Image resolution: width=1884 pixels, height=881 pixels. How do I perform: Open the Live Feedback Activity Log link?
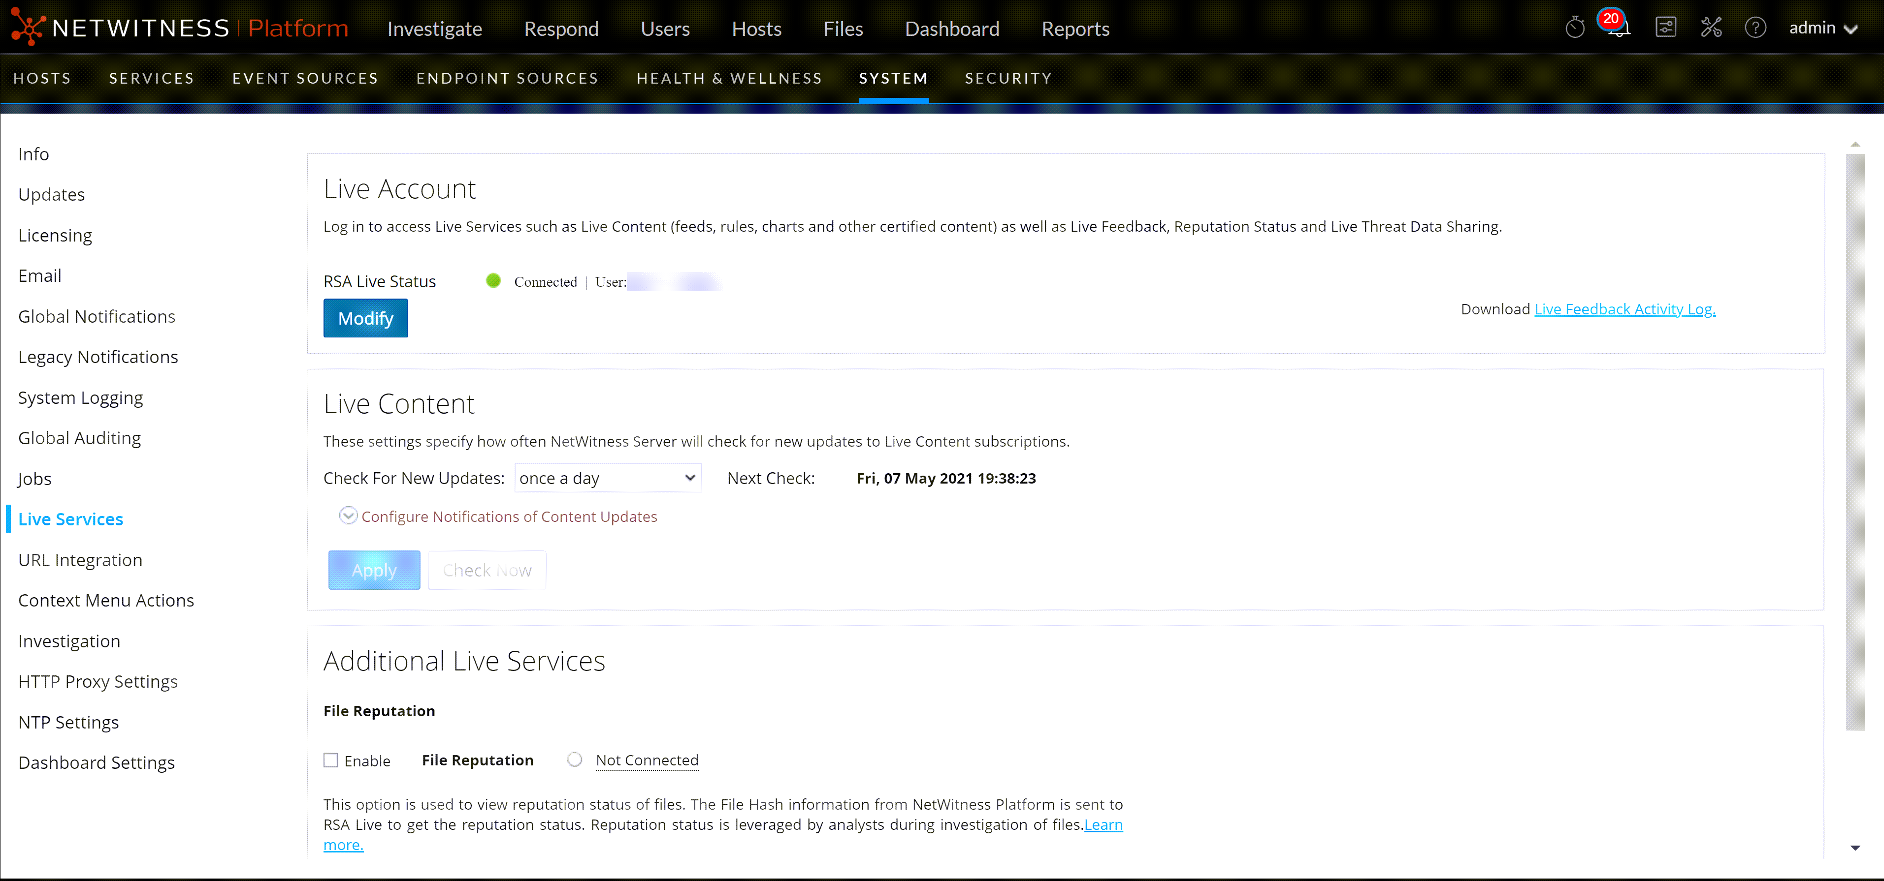pos(1624,309)
